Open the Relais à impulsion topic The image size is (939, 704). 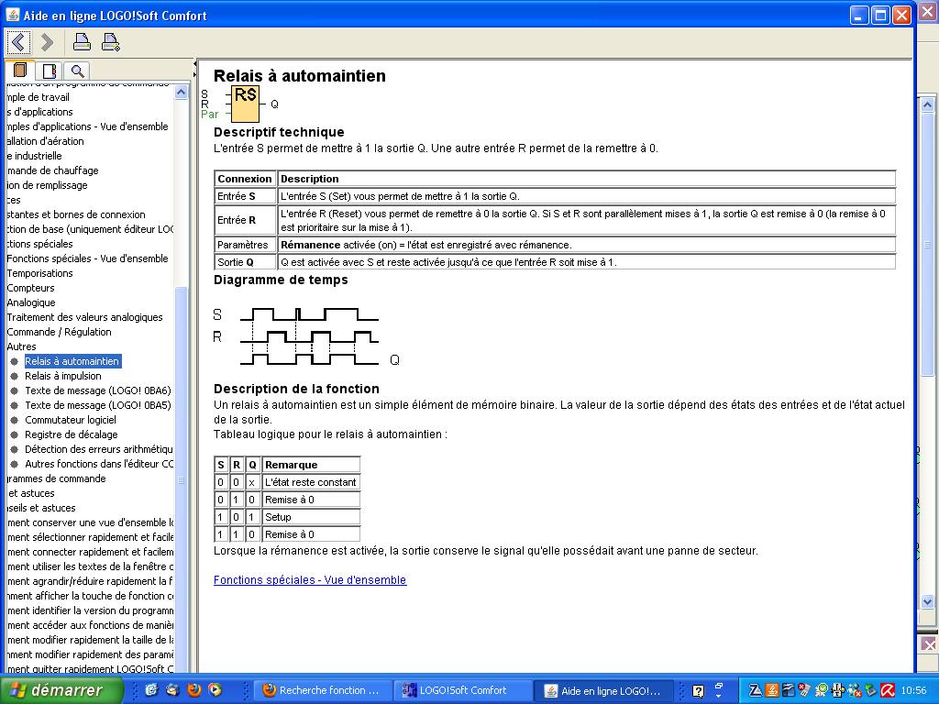(63, 376)
